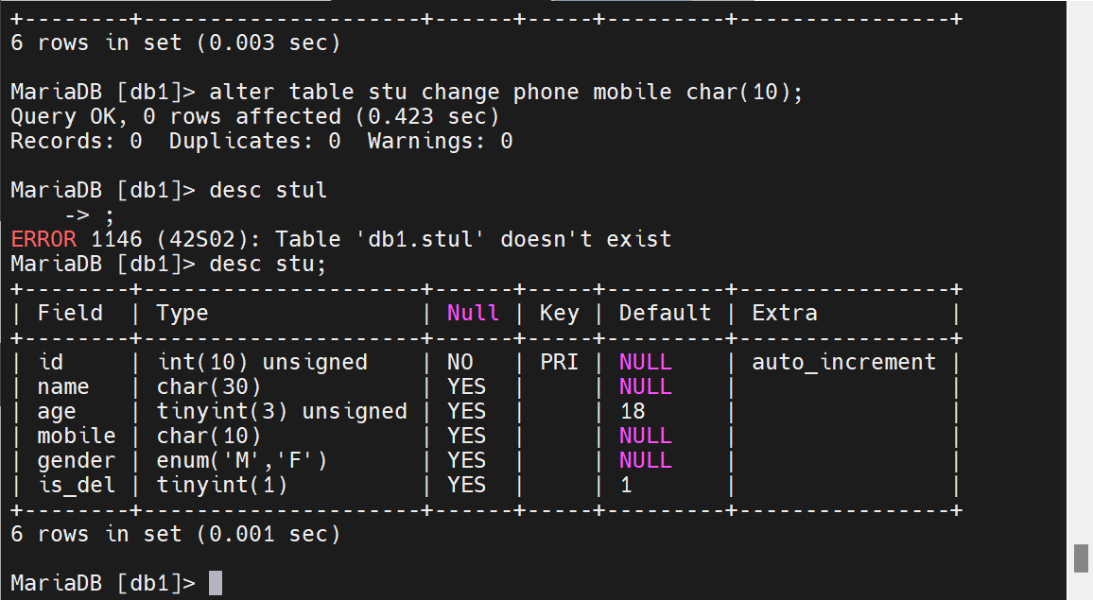Click the enum('M','F') type cell
1093x600 pixels.
(242, 460)
